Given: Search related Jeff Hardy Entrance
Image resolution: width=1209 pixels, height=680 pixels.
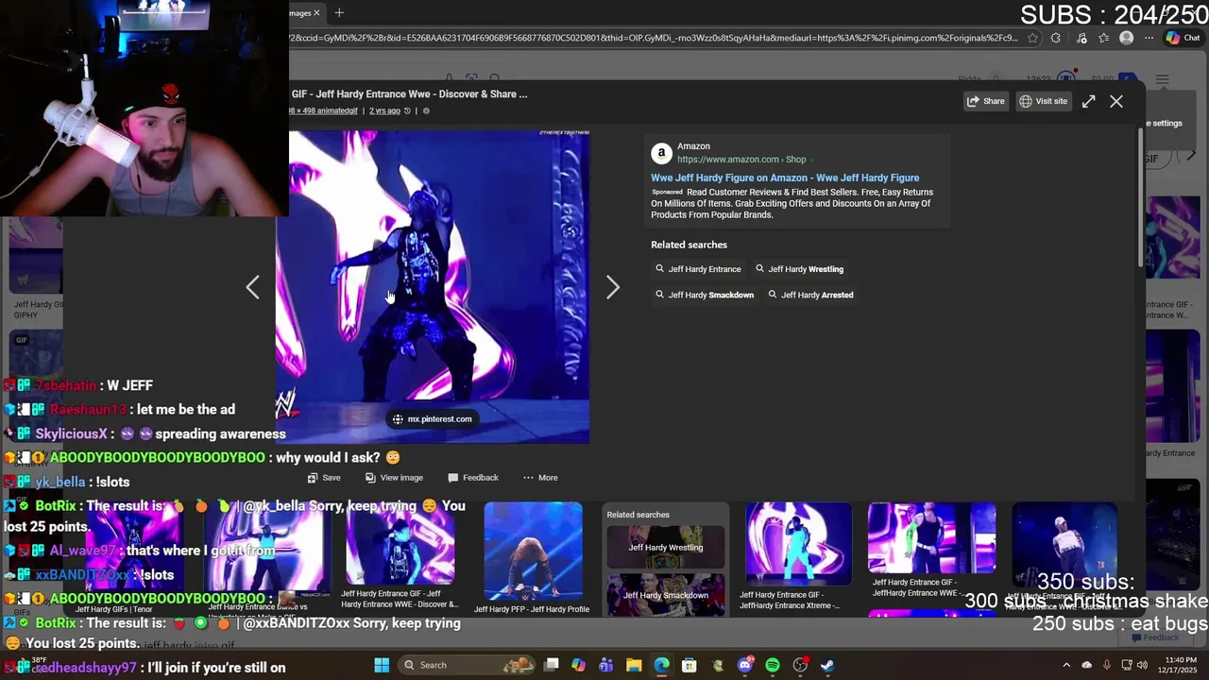Looking at the screenshot, I should (698, 269).
